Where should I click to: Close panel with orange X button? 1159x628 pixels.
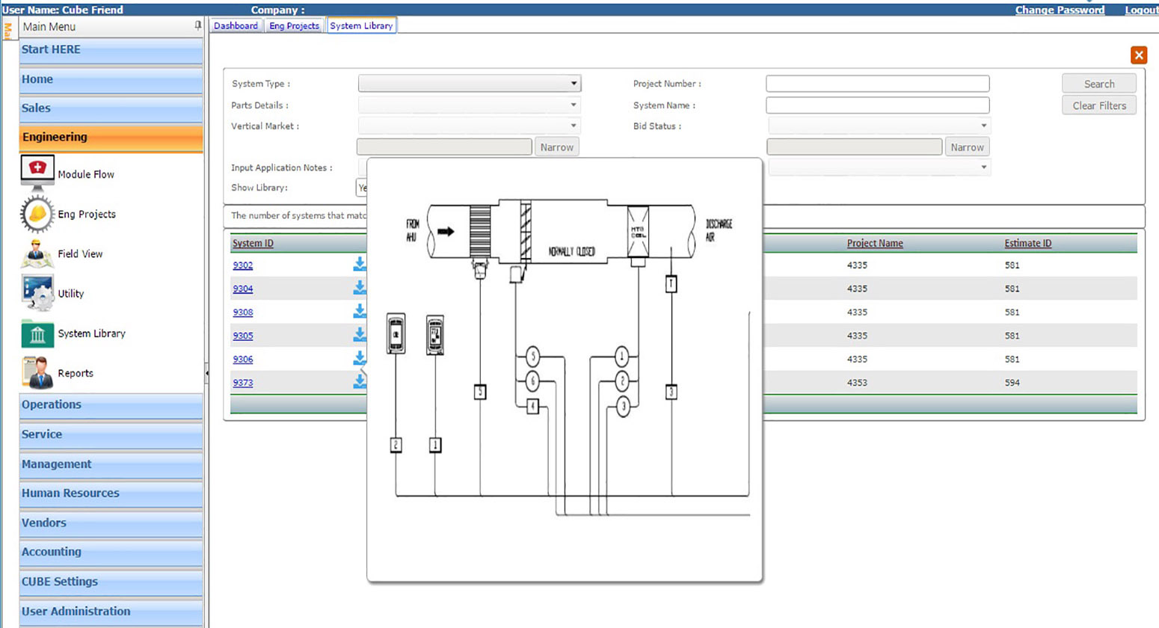click(1138, 55)
